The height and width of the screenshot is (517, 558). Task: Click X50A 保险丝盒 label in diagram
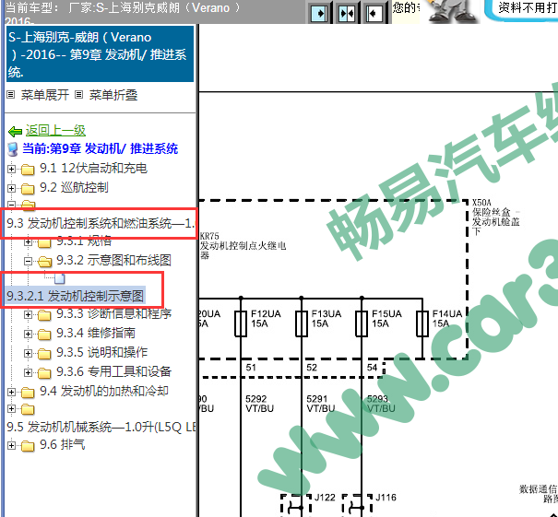pos(495,217)
